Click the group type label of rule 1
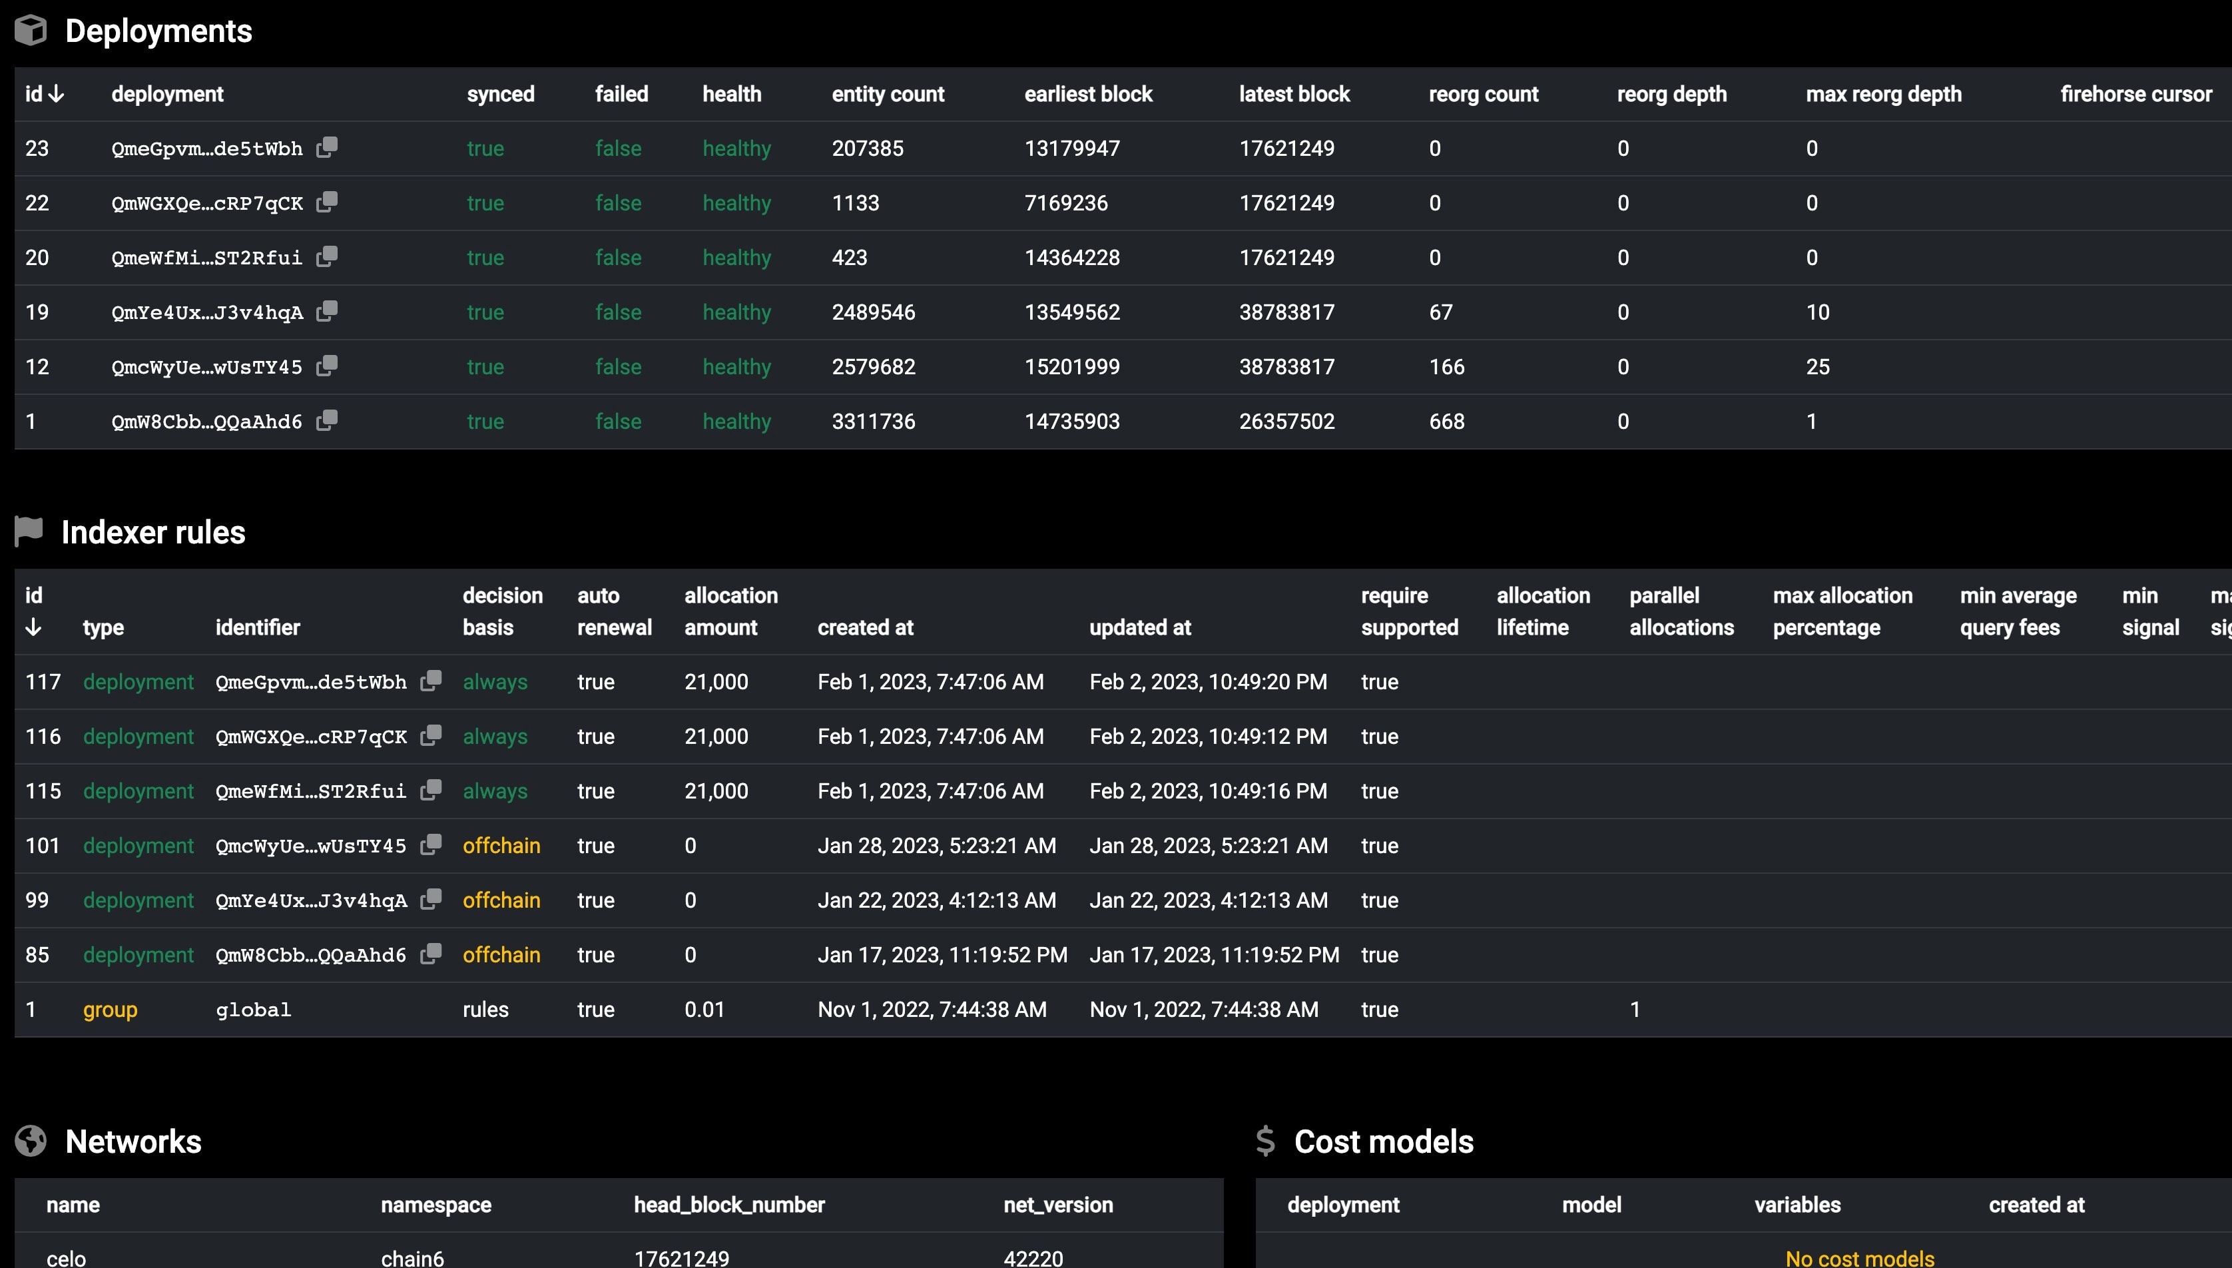 click(110, 1010)
